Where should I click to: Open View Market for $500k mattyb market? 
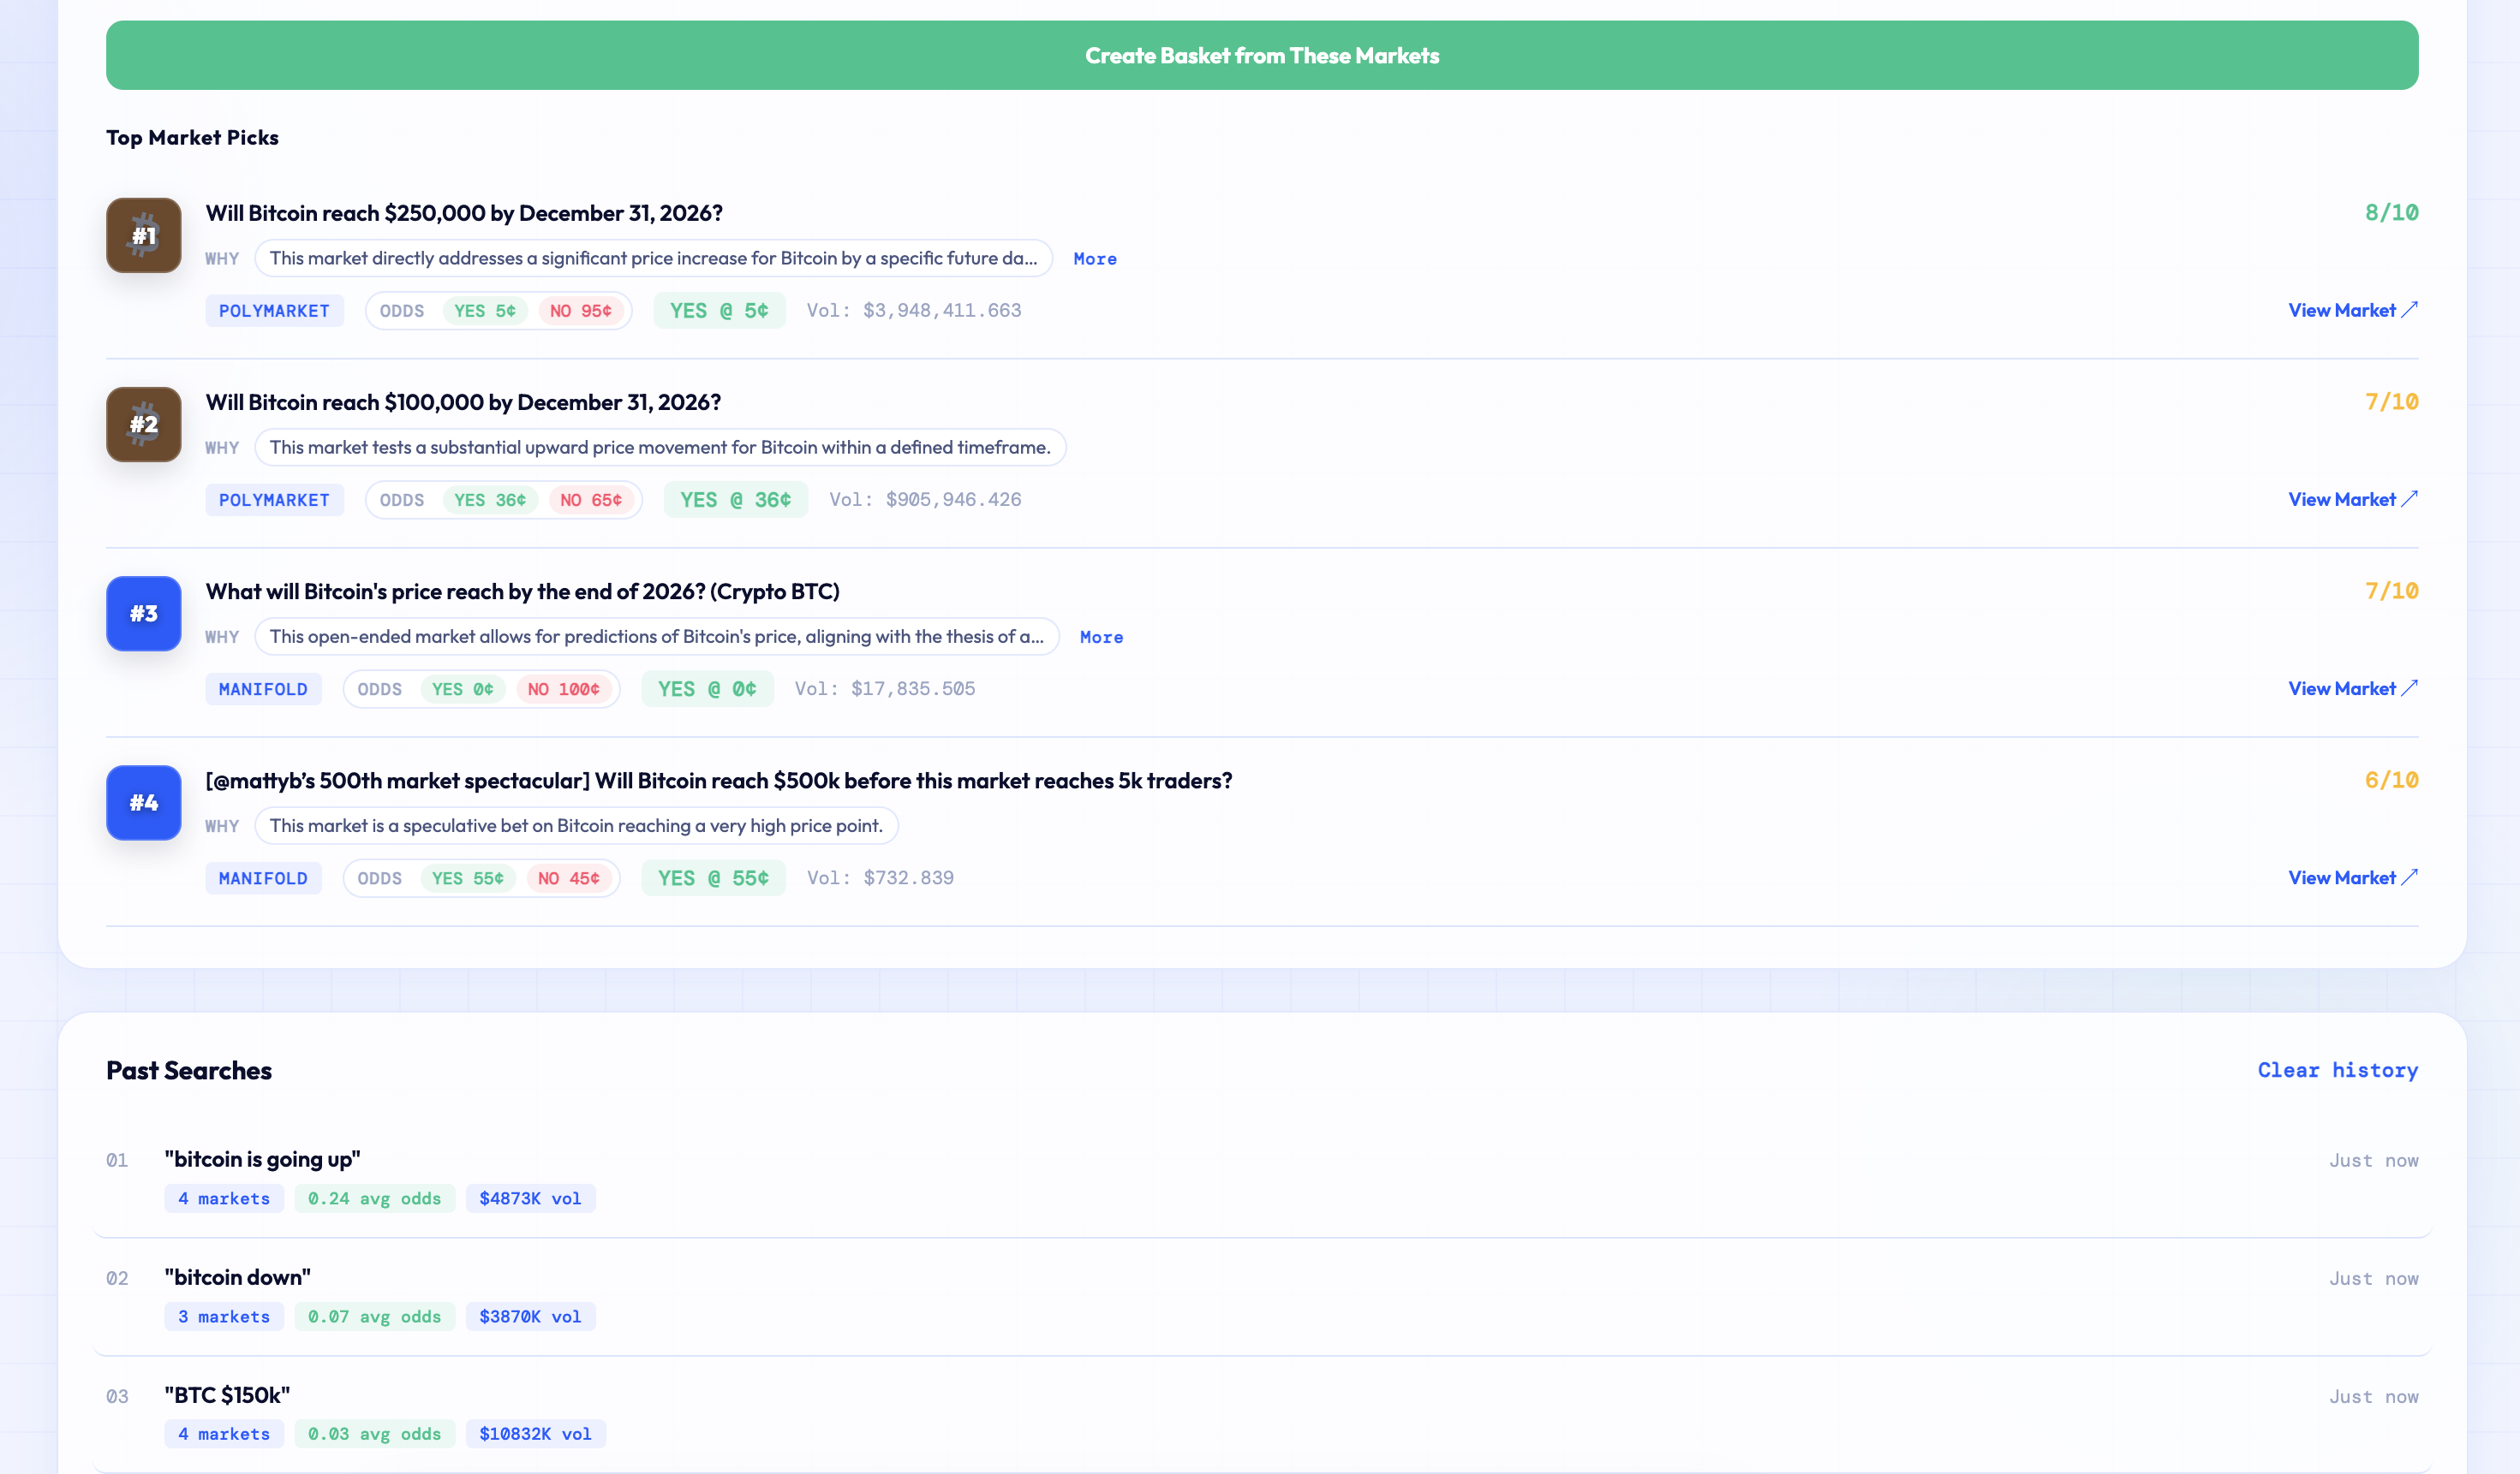click(x=2351, y=877)
